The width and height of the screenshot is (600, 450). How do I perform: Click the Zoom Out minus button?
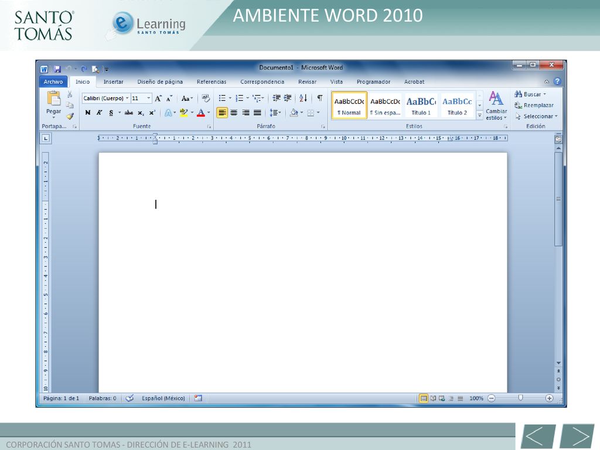pyautogui.click(x=492, y=398)
